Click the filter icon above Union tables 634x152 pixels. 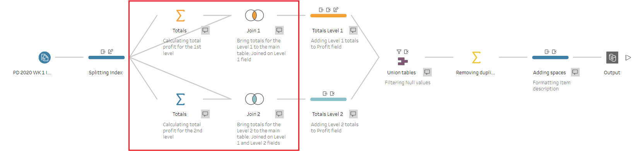tap(399, 52)
